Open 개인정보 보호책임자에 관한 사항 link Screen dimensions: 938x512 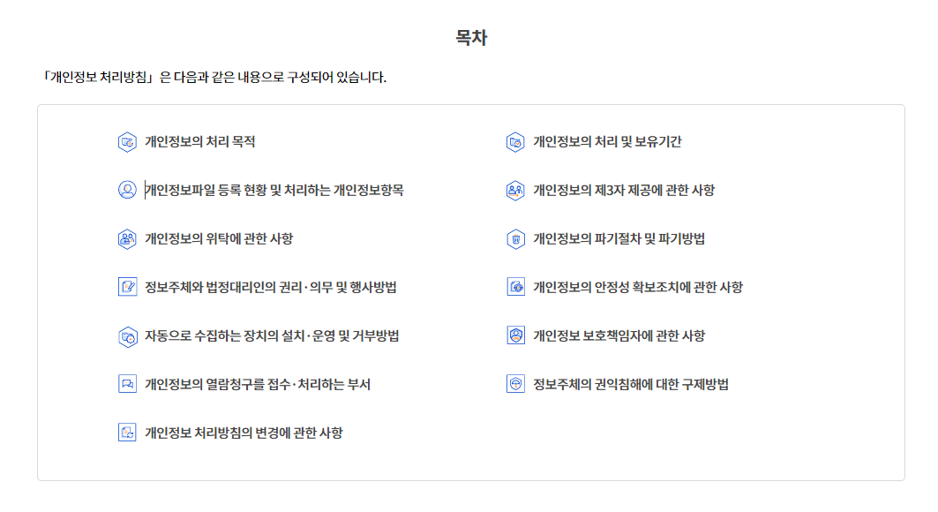click(619, 335)
